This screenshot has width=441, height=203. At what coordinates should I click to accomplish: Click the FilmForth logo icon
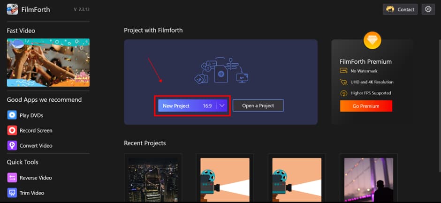click(x=12, y=9)
